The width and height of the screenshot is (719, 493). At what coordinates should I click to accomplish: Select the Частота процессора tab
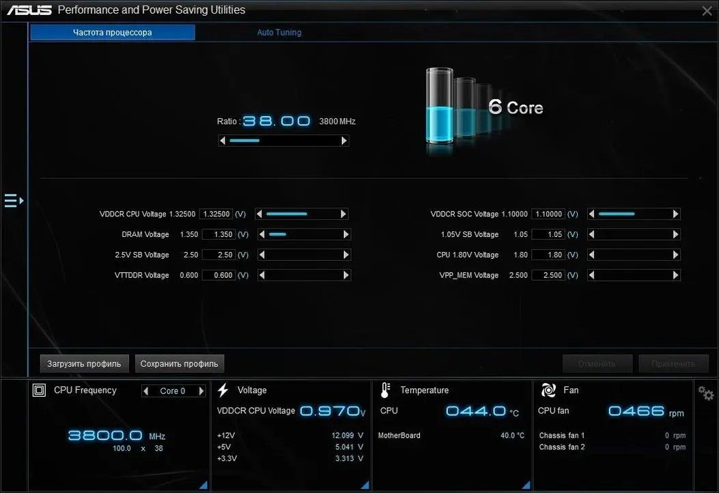[x=113, y=32]
